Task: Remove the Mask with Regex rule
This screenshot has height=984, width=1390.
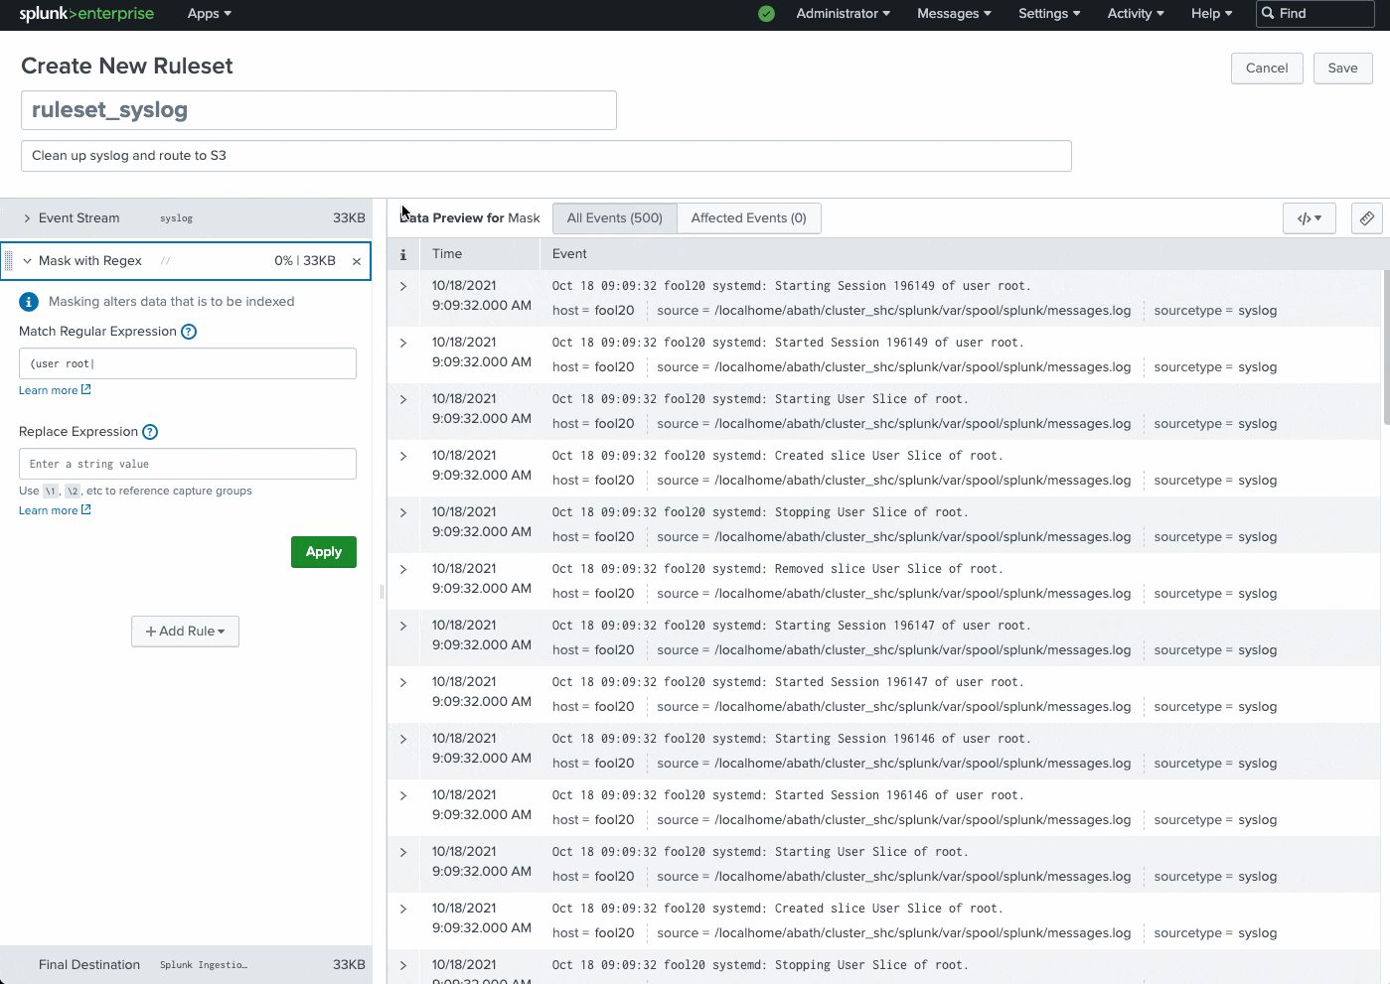Action: (357, 261)
